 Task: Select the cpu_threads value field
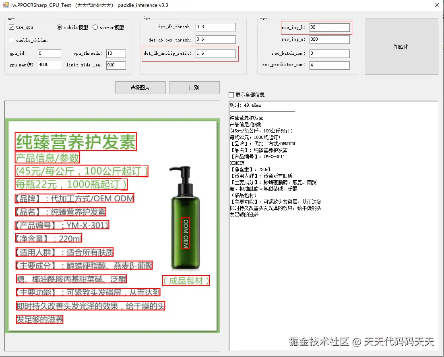[x=116, y=53]
